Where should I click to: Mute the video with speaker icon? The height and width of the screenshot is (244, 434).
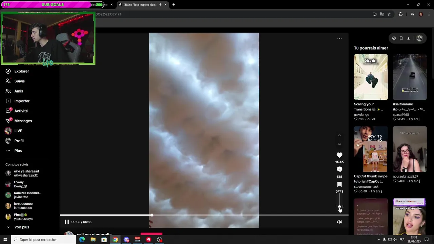pos(339,222)
